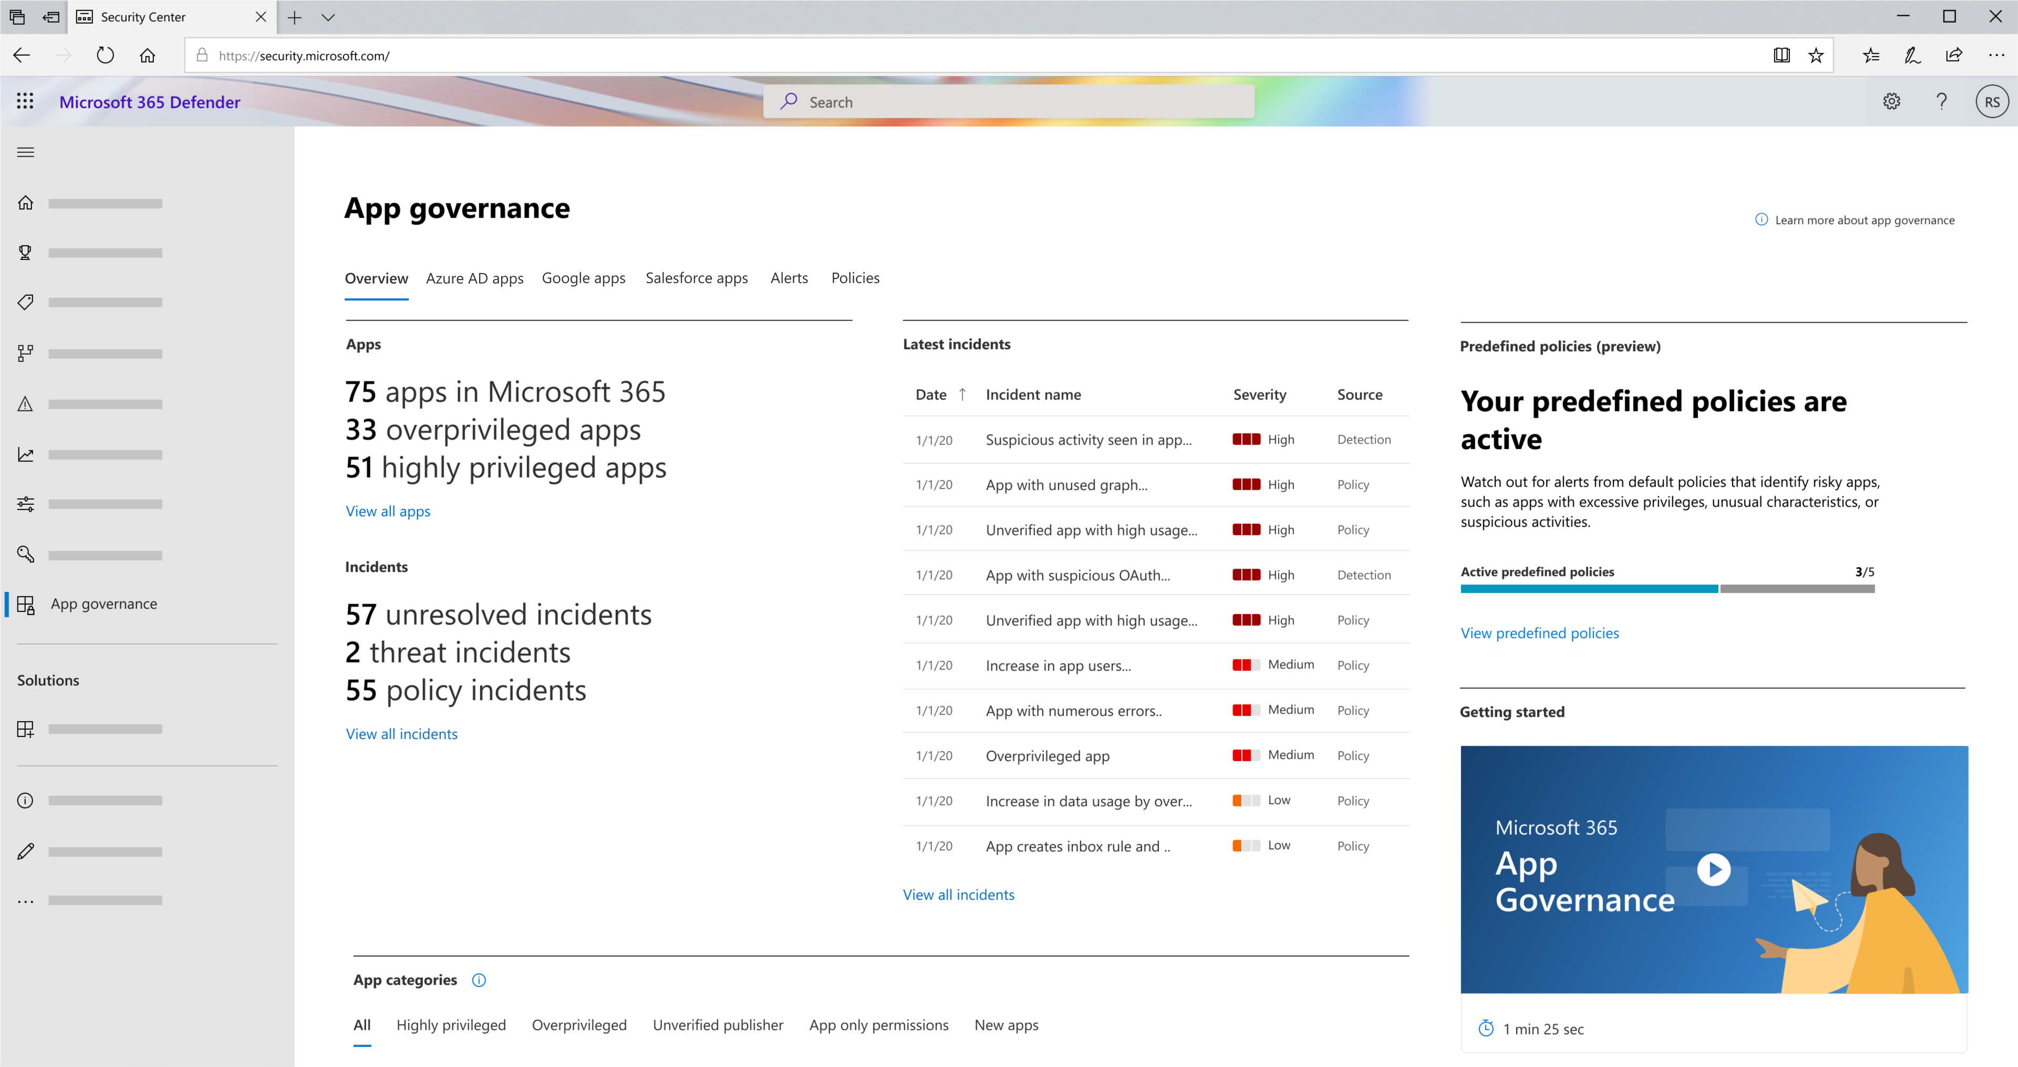
Task: Click the alerts bell icon in sidebar
Action: point(25,405)
